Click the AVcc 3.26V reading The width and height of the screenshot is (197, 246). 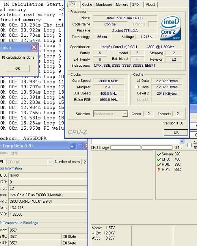[x=103, y=238]
